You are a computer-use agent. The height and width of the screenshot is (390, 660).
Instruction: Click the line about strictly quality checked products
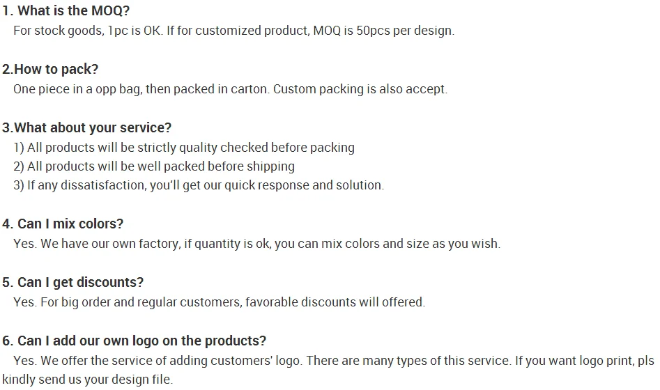(x=184, y=148)
